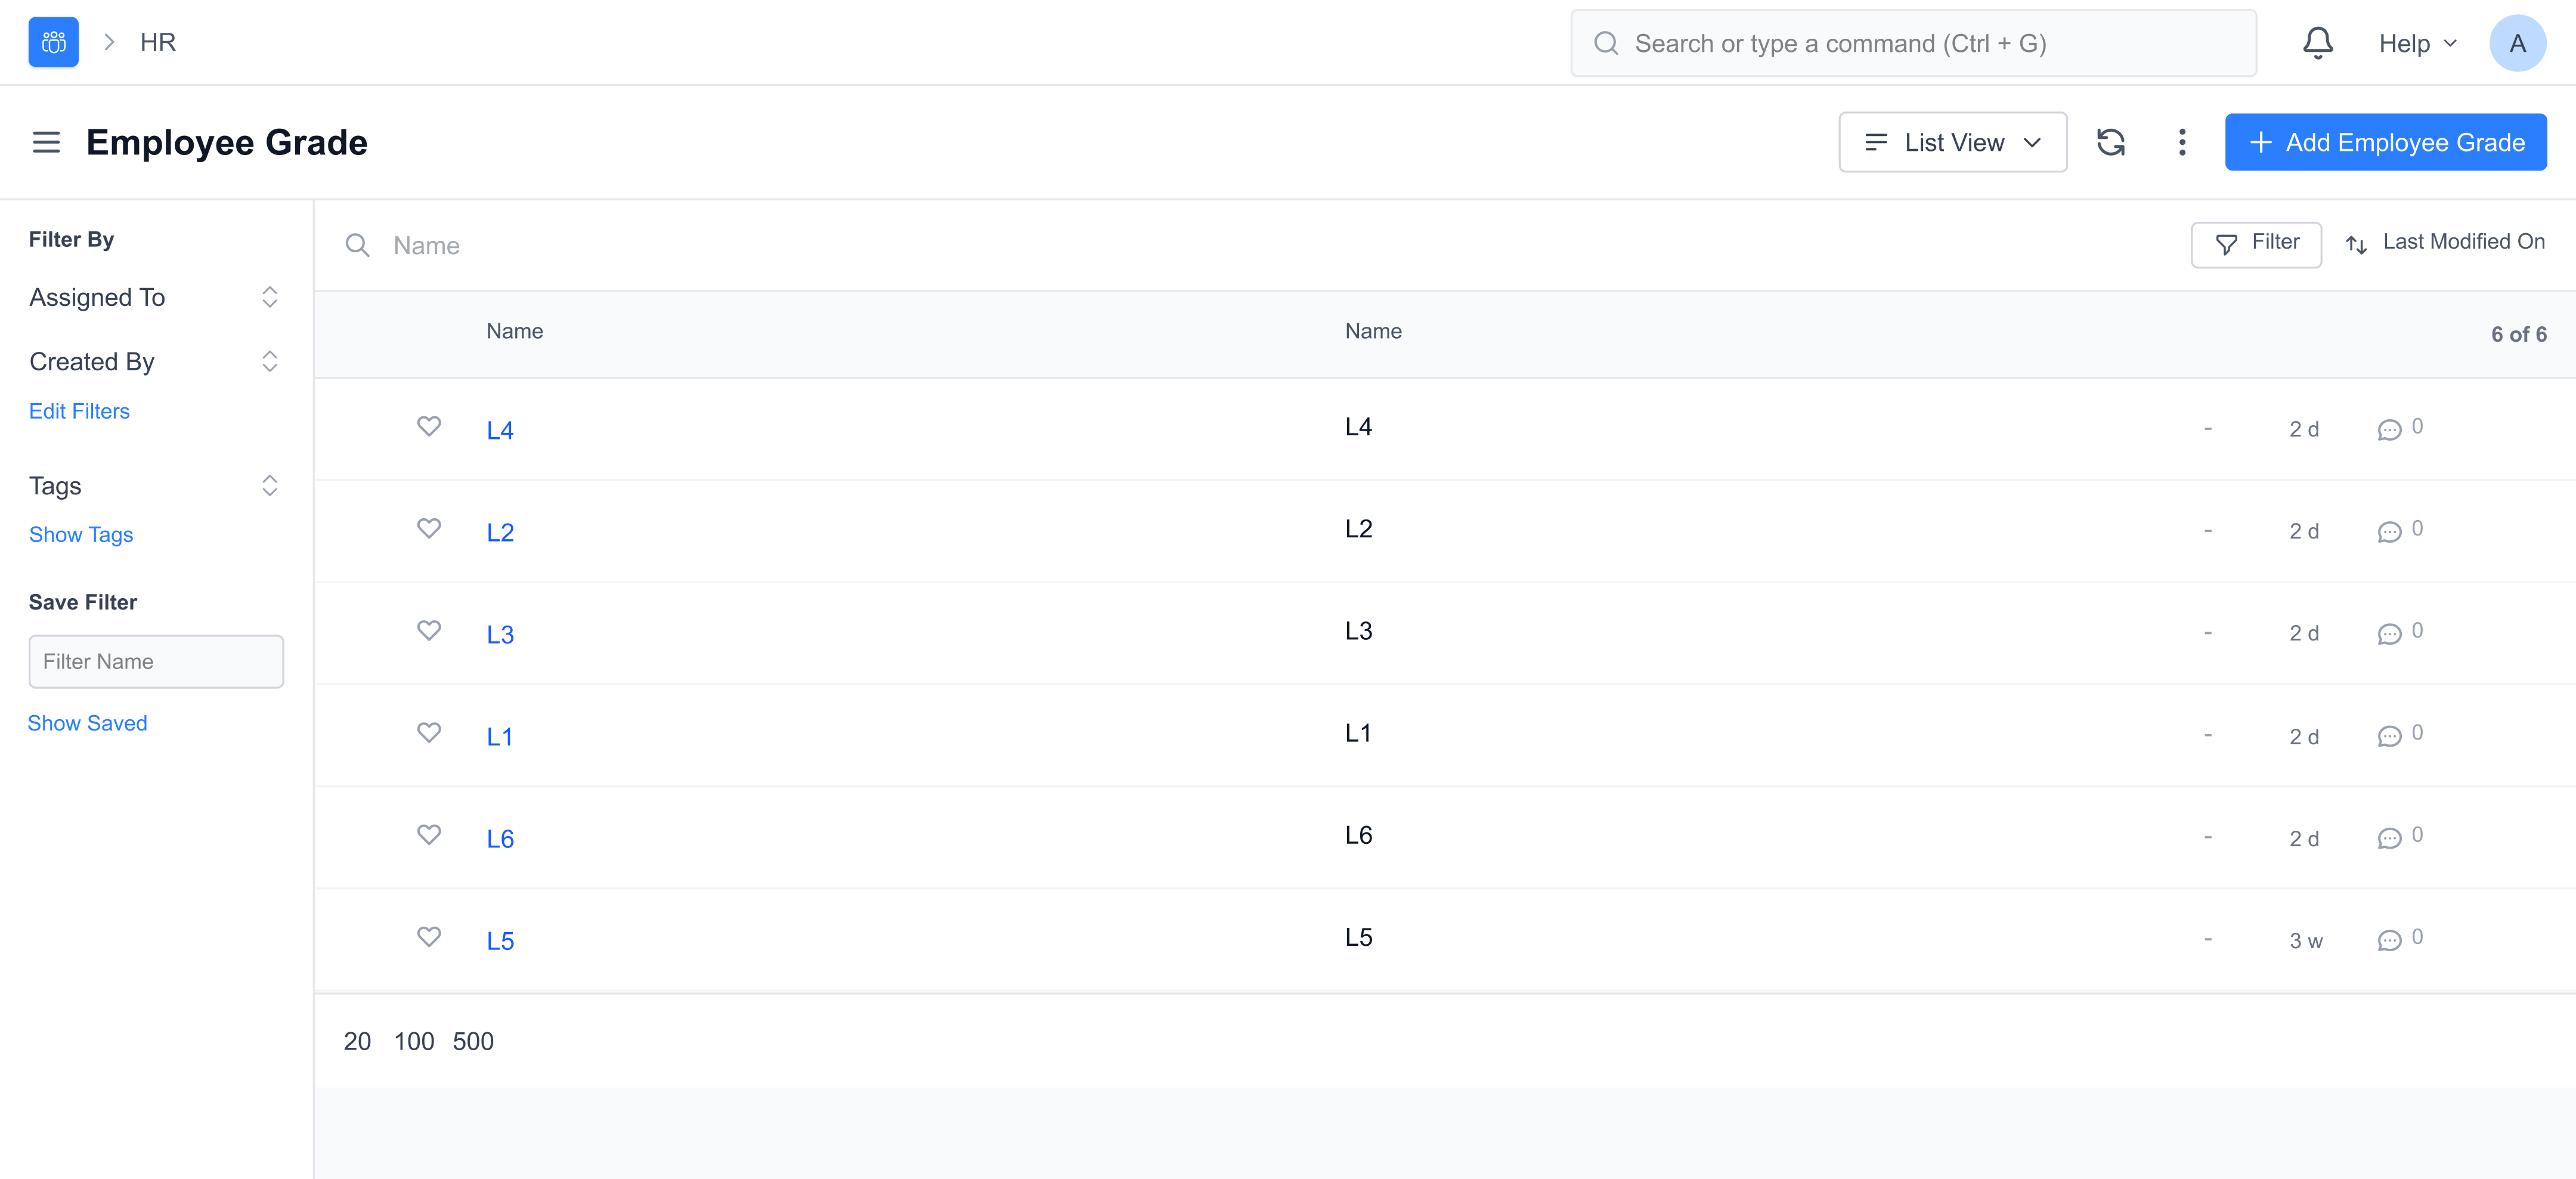Screen dimensions: 2576x1179
Task: Open the Help menu
Action: click(2416, 43)
